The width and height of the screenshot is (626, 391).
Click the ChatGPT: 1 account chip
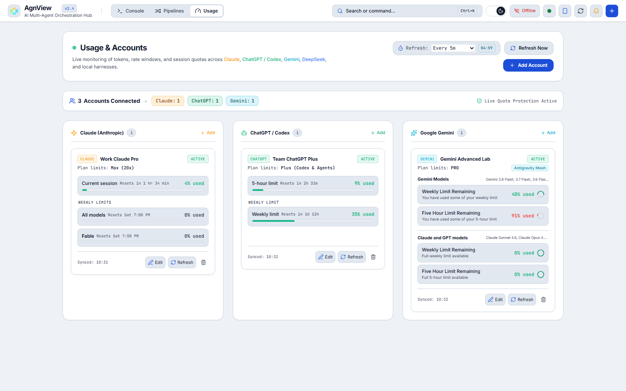(205, 101)
